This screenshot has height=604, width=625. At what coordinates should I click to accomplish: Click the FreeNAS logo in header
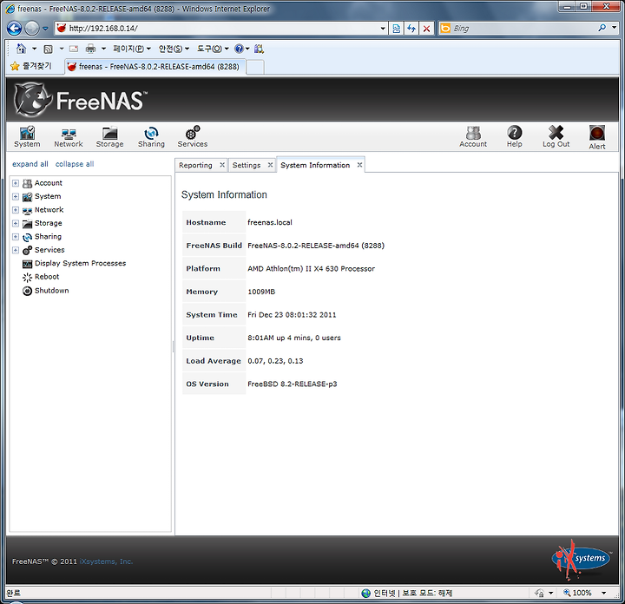[81, 100]
